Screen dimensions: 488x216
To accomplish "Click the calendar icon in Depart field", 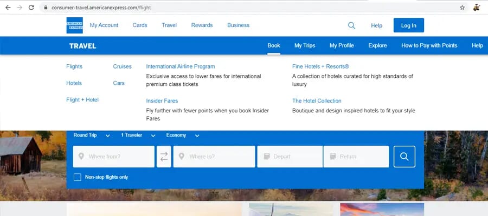I will [266, 156].
